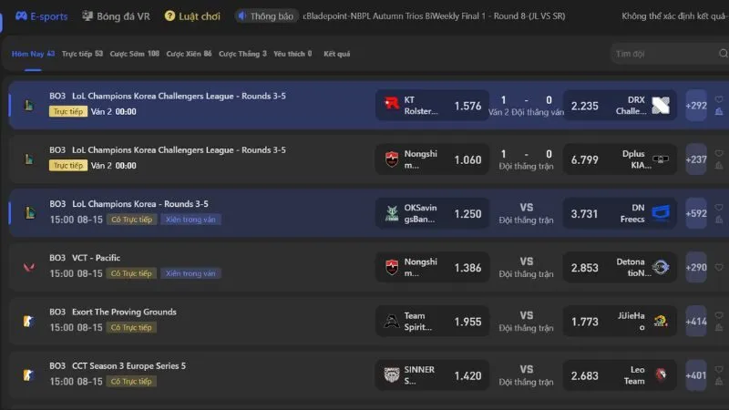Click the Valorant game icon on VCT row

click(x=29, y=267)
